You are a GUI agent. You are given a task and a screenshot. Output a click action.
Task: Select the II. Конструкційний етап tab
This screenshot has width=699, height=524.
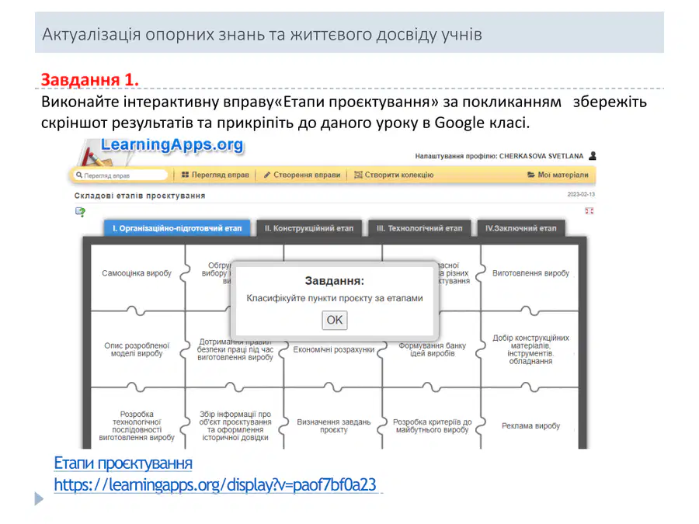coord(309,228)
